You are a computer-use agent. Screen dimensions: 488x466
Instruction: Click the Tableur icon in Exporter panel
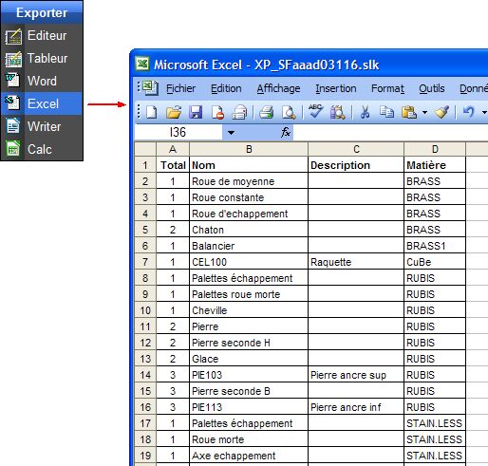tap(13, 59)
